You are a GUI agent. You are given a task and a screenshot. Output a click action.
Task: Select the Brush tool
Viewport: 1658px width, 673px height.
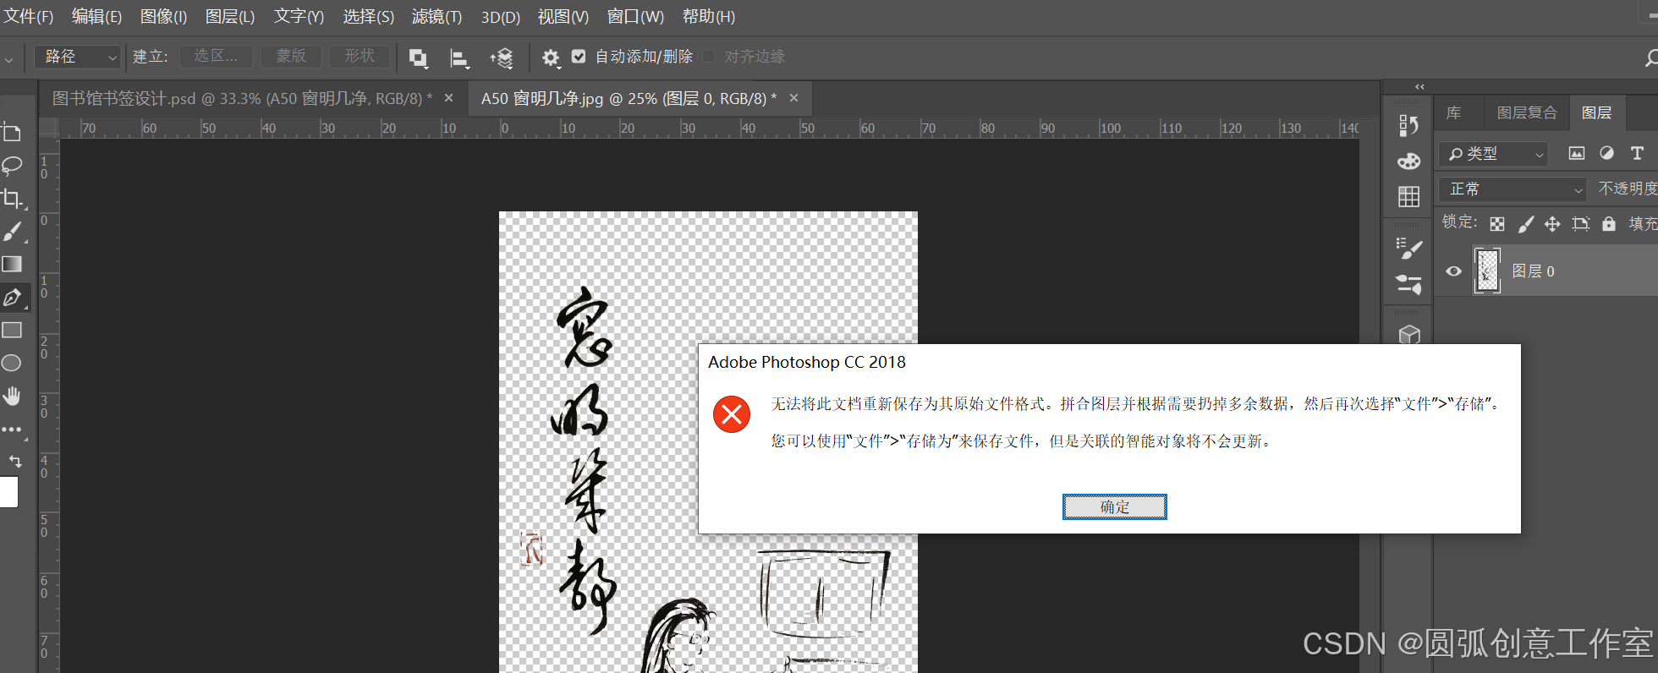pos(12,232)
